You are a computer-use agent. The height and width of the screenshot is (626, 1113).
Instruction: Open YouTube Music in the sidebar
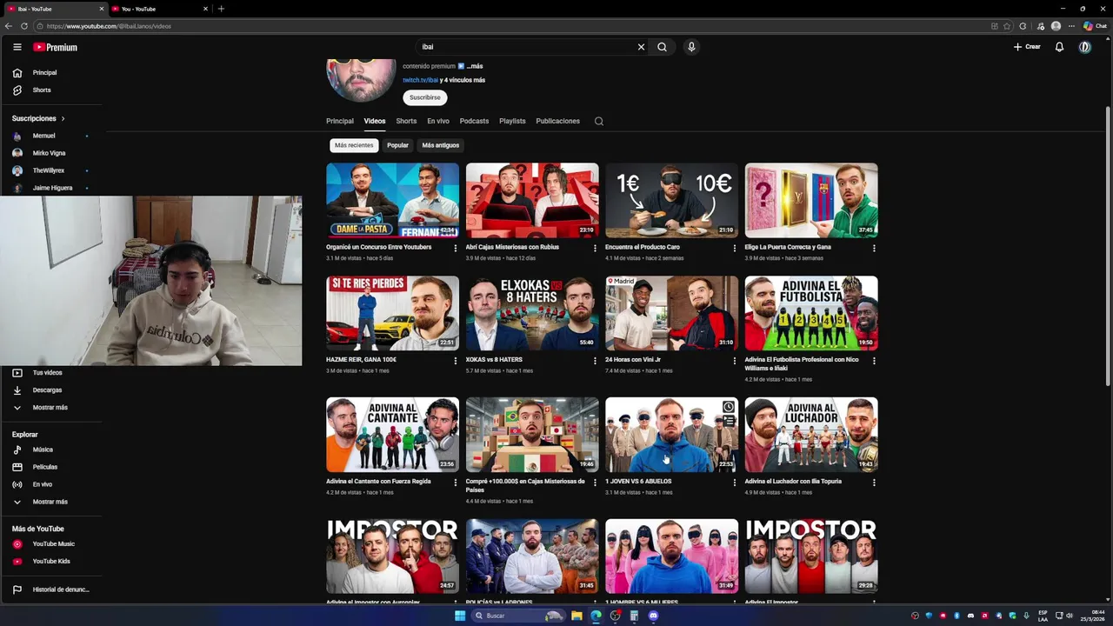pyautogui.click(x=54, y=544)
